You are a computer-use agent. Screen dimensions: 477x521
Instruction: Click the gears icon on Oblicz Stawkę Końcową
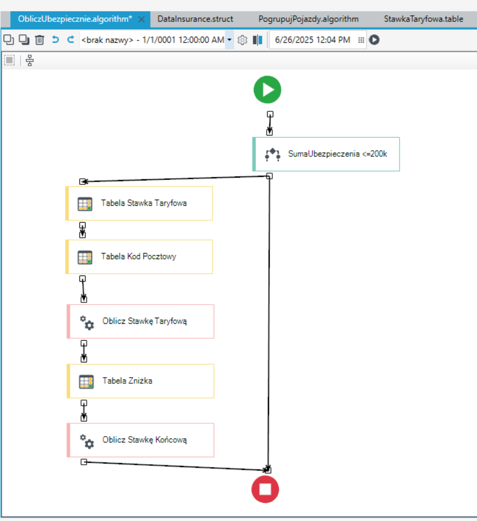87,441
